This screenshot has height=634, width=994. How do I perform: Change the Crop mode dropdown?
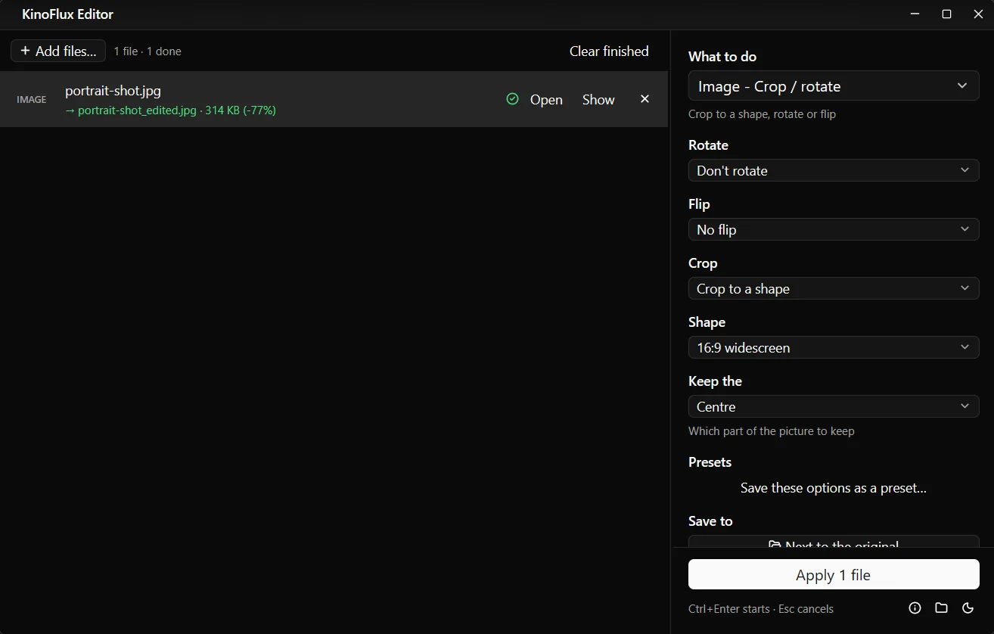(x=834, y=288)
